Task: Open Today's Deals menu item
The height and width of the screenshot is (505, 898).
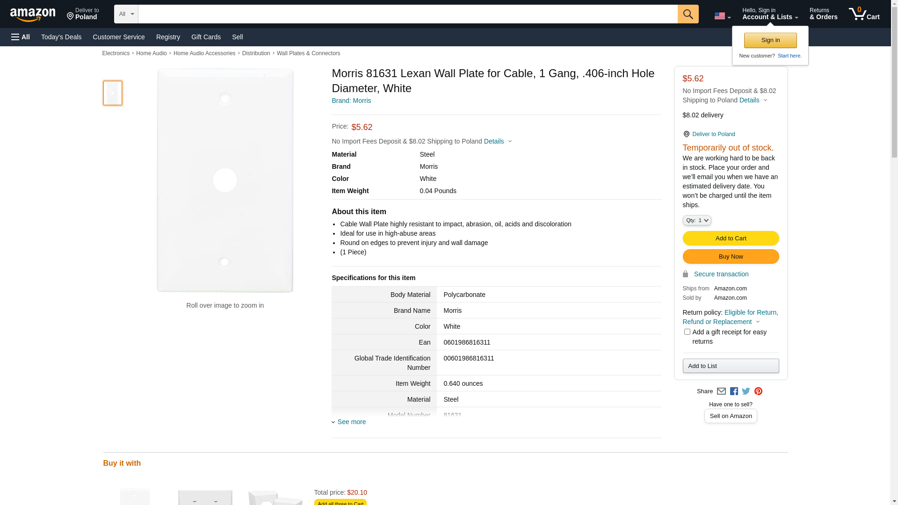Action: coord(61,37)
